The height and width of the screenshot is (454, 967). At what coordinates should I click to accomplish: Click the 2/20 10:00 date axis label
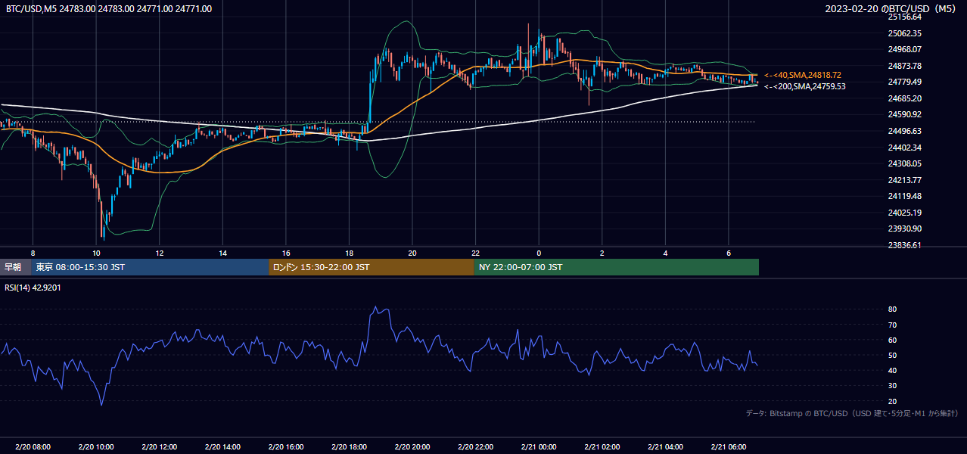tap(96, 446)
